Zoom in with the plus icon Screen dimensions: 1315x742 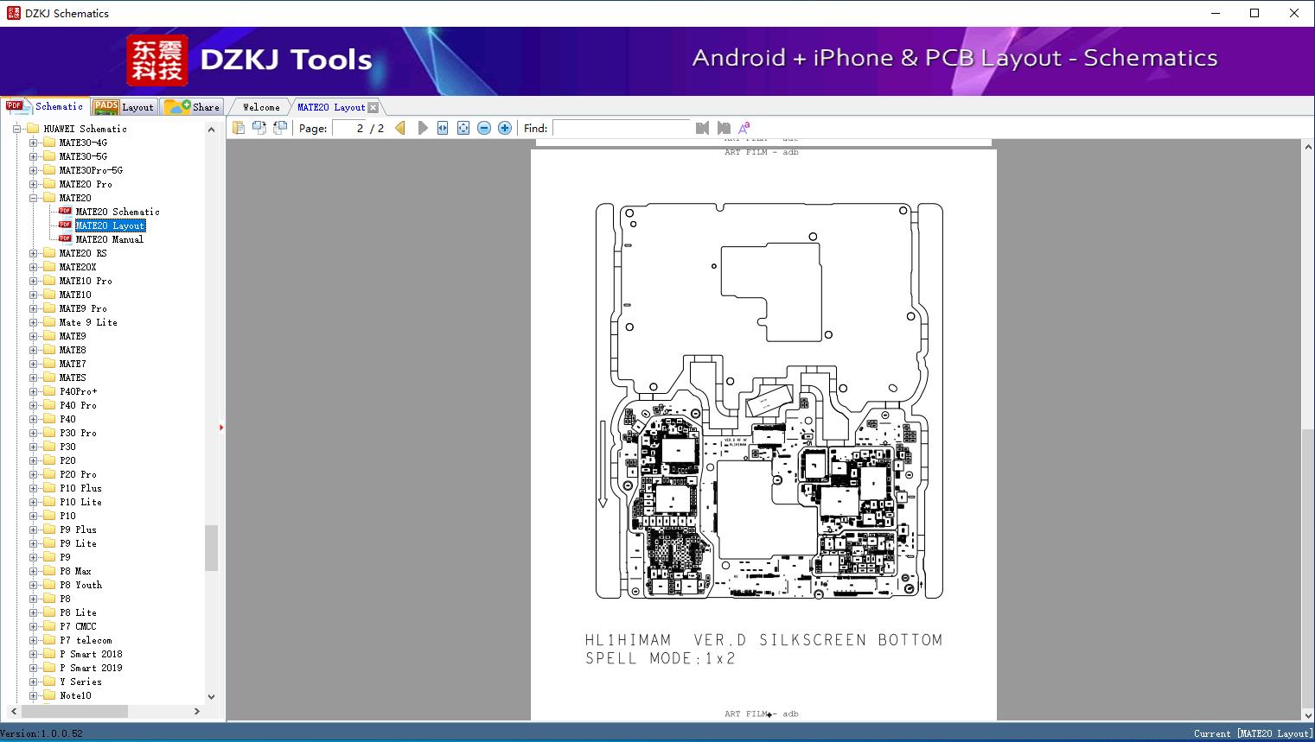(505, 128)
